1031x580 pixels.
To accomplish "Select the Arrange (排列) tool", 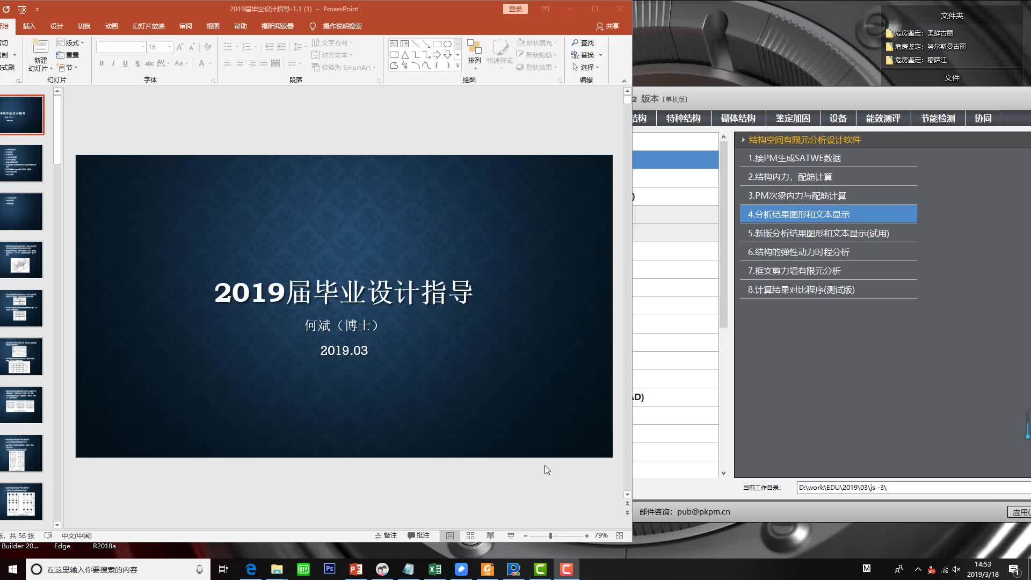I will 474,54.
